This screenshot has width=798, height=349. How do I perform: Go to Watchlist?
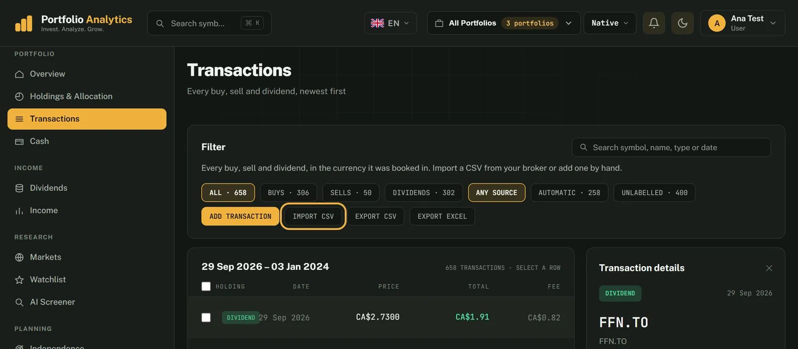pyautogui.click(x=87, y=280)
